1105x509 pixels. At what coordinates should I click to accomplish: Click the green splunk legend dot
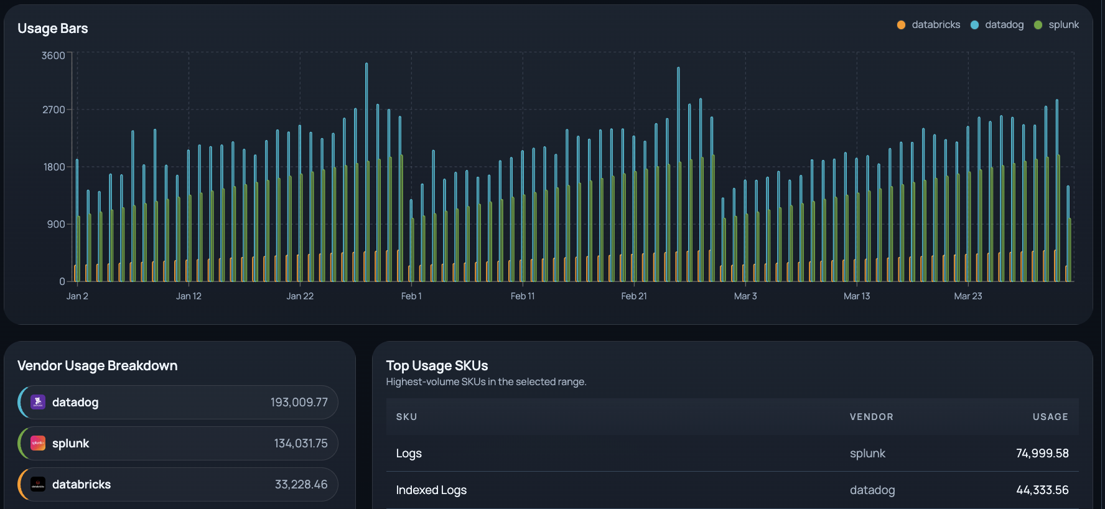1038,25
